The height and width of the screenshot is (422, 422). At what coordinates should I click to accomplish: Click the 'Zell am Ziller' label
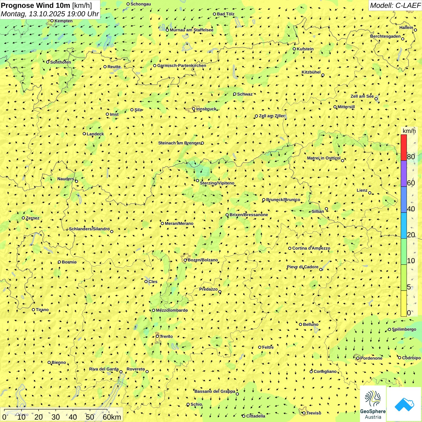(x=272, y=116)
